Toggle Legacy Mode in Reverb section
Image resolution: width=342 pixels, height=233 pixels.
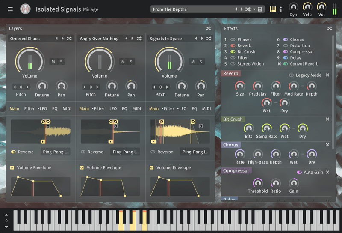(x=291, y=75)
